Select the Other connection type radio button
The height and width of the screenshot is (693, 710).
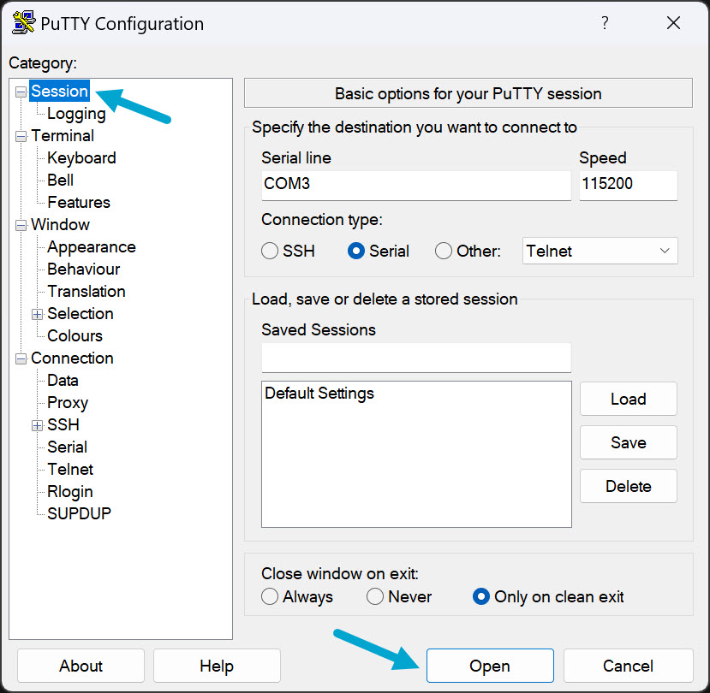point(442,251)
